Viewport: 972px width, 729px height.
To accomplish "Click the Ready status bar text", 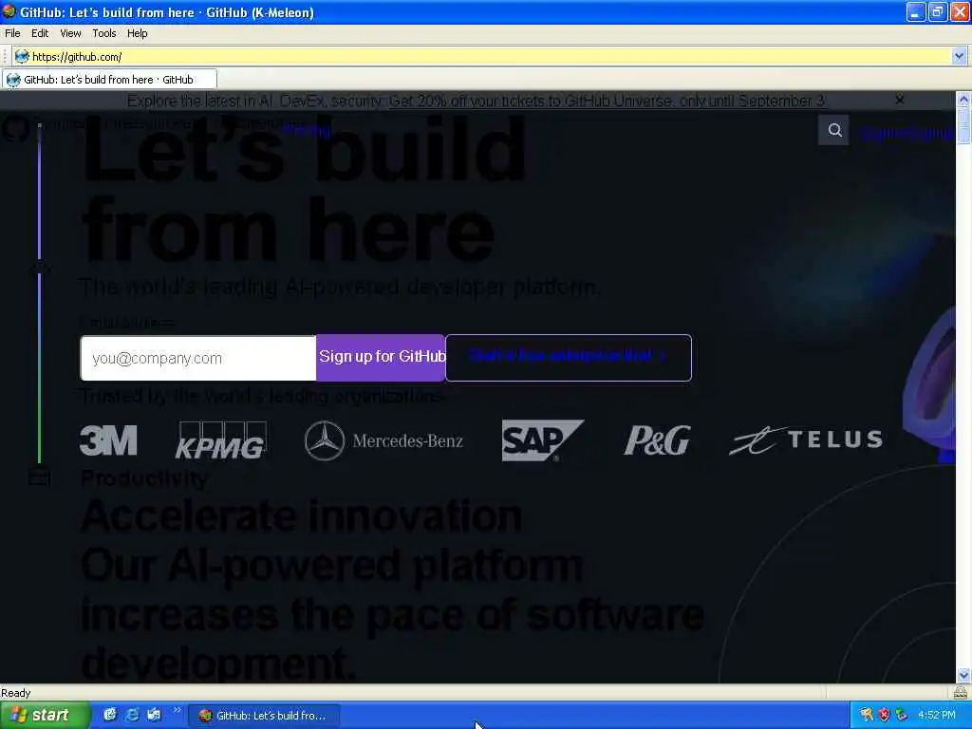I will click(x=15, y=692).
